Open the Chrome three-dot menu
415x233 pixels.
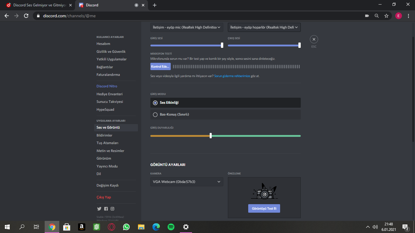coord(409,16)
